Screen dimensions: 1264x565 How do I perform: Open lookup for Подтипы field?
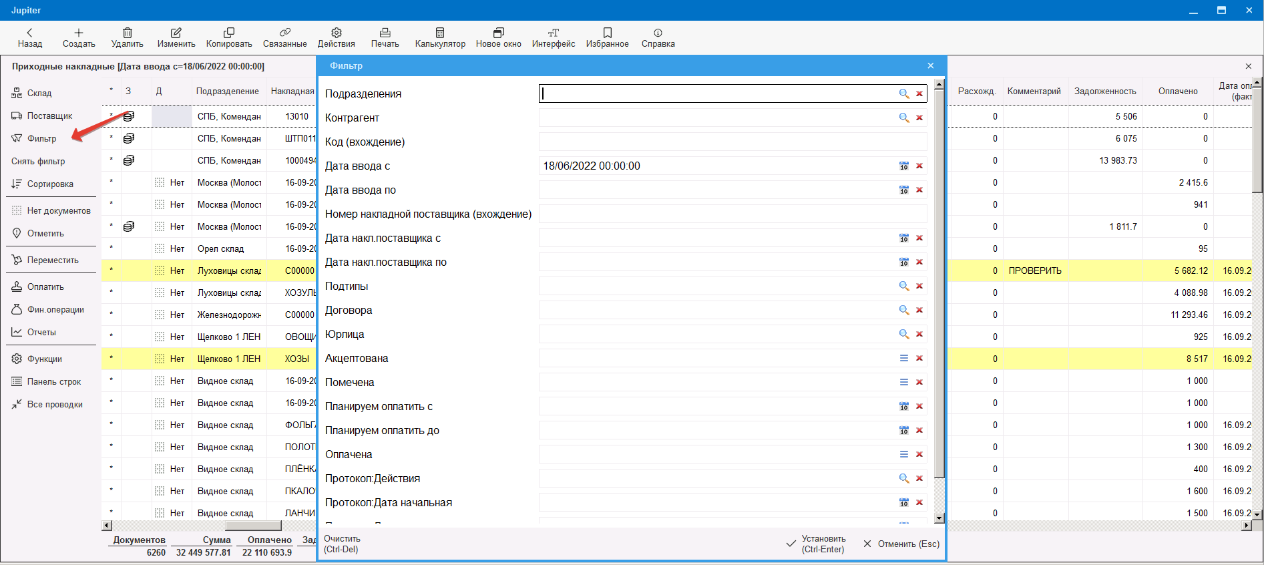(x=904, y=286)
